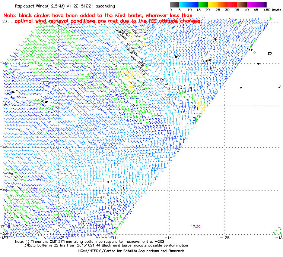Click the '-141' longitude axis label
The height and width of the screenshot is (257, 283).
pos(169,238)
